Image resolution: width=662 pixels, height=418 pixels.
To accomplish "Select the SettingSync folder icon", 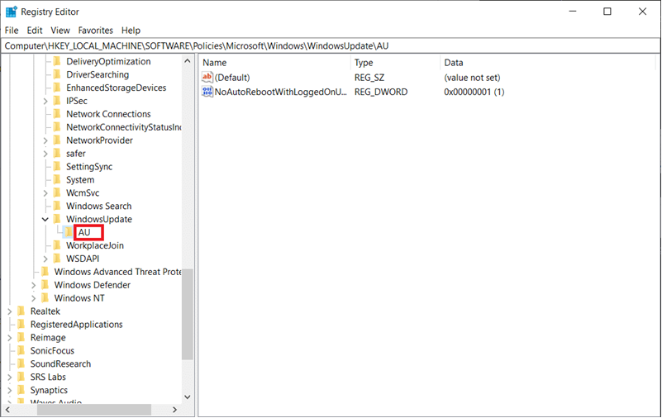I will point(57,166).
